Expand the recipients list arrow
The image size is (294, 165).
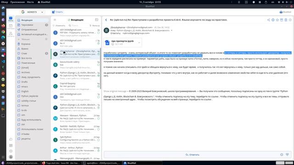(171, 30)
